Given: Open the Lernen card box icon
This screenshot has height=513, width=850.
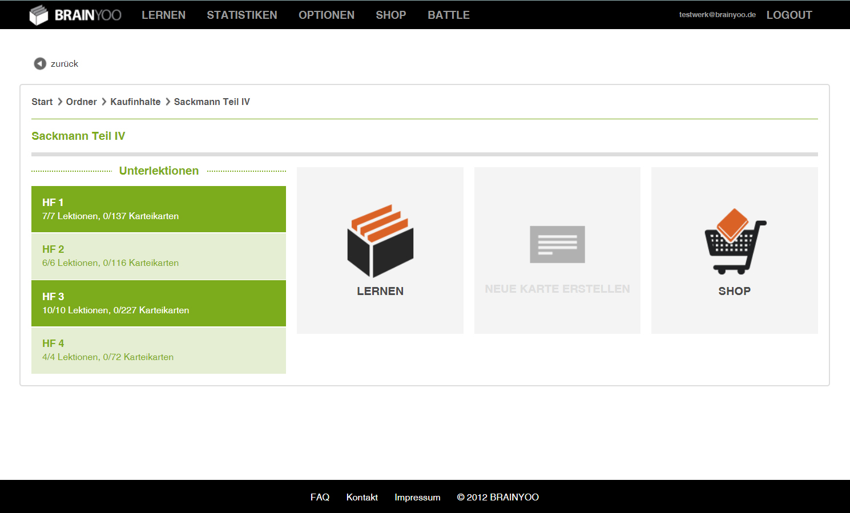Looking at the screenshot, I should [380, 240].
